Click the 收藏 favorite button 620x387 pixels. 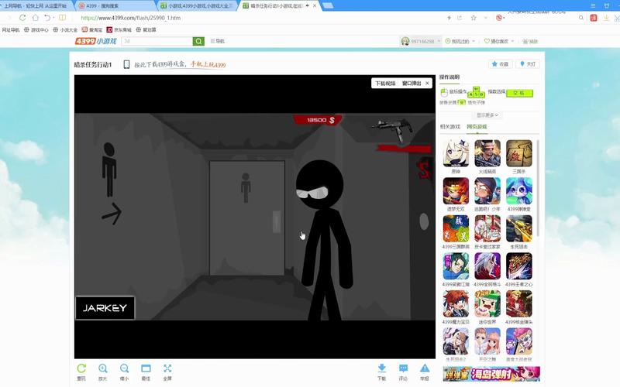500,64
